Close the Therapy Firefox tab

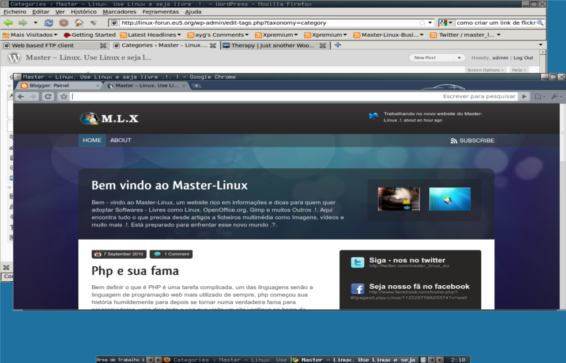(323, 46)
